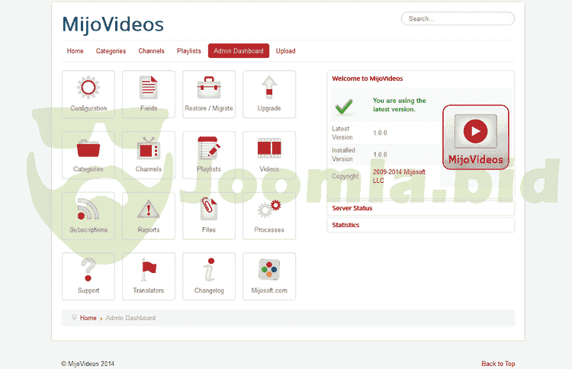The height and width of the screenshot is (369, 572).
Task: Open the Configuration gear icon
Action: [x=88, y=88]
